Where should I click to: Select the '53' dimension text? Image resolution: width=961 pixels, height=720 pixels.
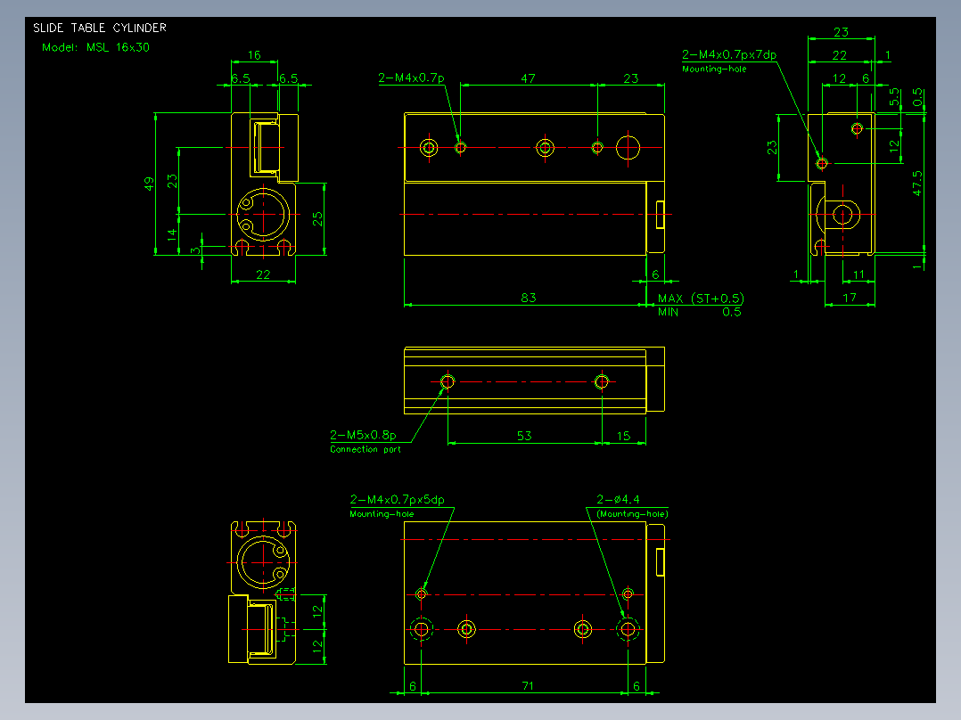click(x=524, y=436)
